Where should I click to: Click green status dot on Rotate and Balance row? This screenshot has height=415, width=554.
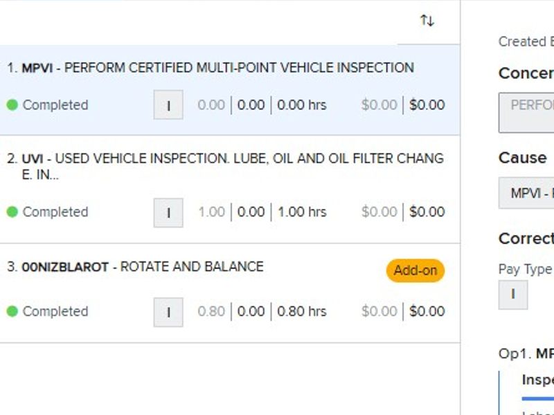click(12, 312)
